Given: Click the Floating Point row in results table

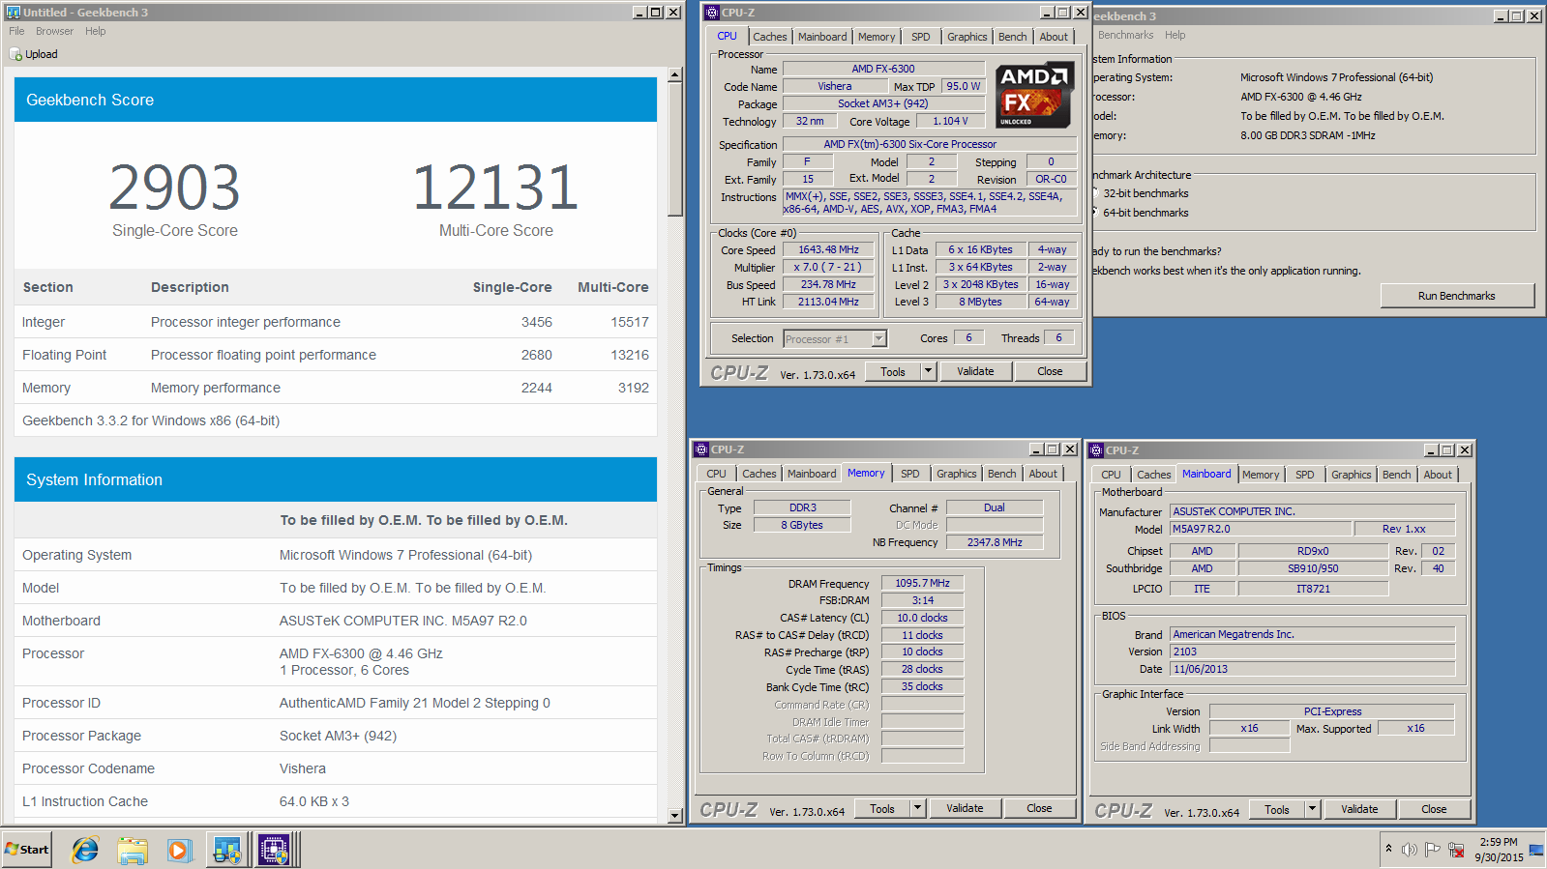Looking at the screenshot, I should pyautogui.click(x=336, y=355).
